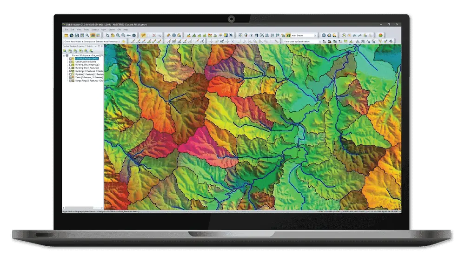This screenshot has width=465, height=257.
Task: Click the Home full-view icon
Action: 134,35
